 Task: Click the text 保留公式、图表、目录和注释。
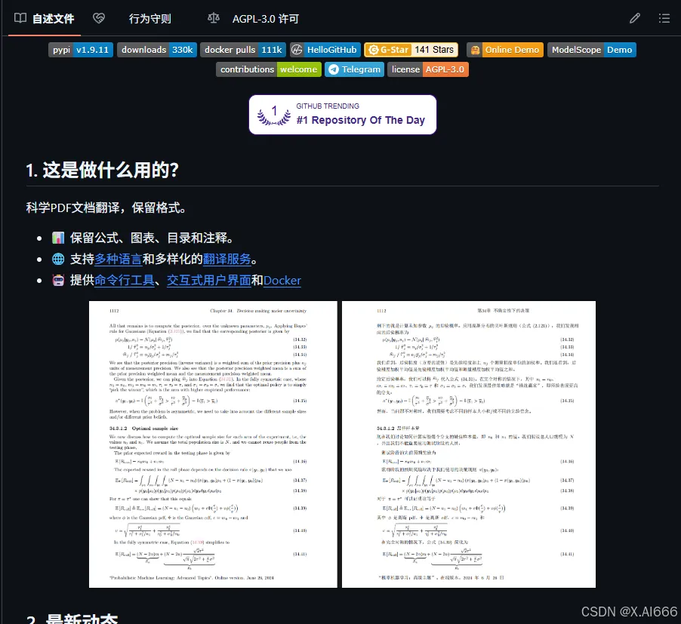pyautogui.click(x=152, y=238)
